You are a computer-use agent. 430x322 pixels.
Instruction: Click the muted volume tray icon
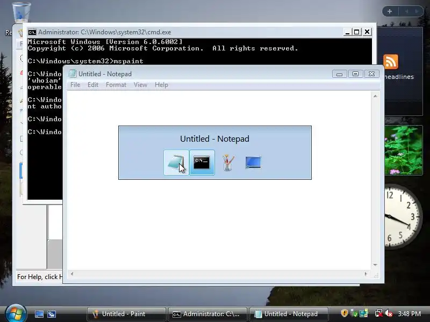389,313
